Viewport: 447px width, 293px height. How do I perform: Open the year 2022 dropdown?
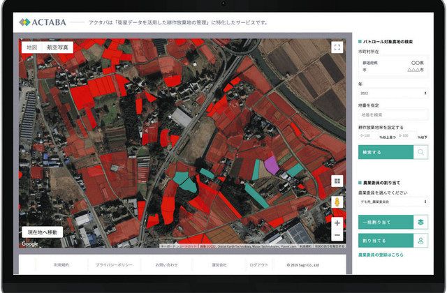(393, 93)
